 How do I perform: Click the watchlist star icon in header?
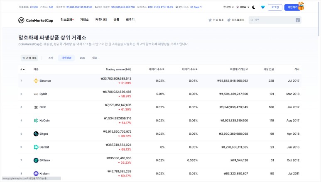pyautogui.click(x=210, y=20)
